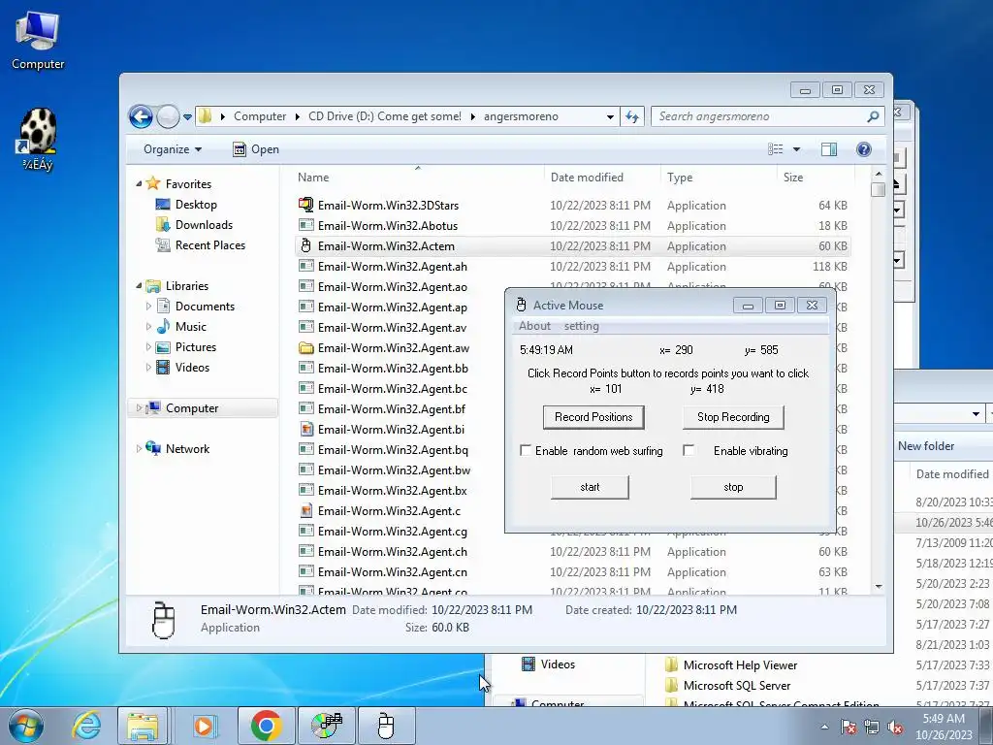Sort files by Date modified column
Screen dimensions: 993x745
click(587, 178)
